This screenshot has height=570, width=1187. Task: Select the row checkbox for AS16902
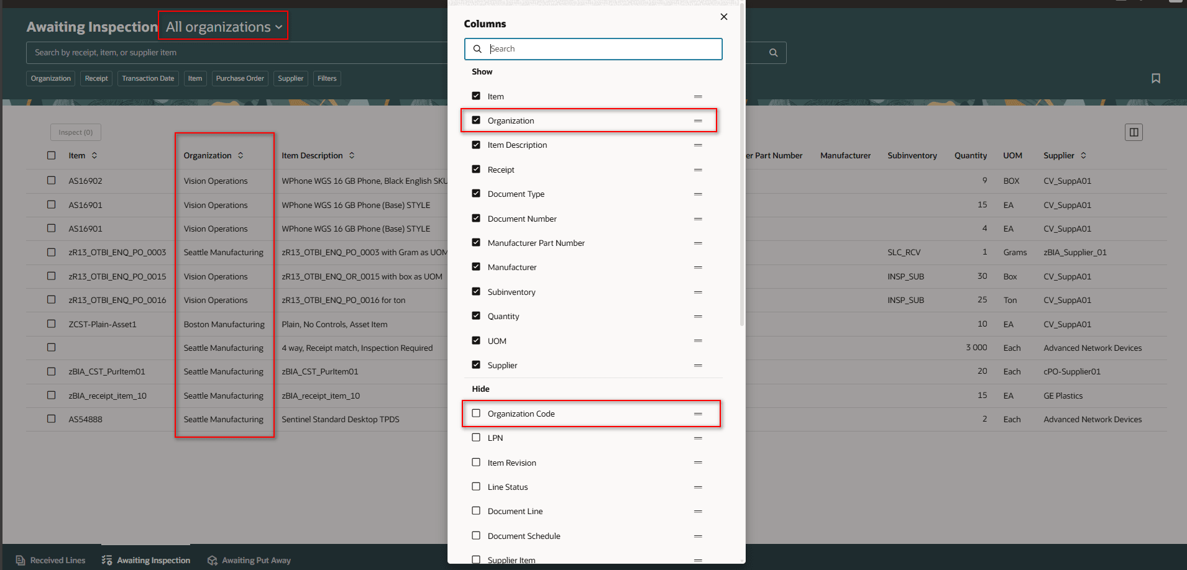coord(51,181)
